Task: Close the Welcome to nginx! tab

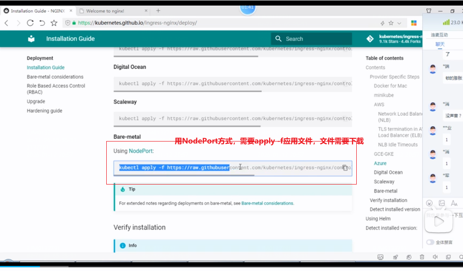Action: click(x=146, y=11)
